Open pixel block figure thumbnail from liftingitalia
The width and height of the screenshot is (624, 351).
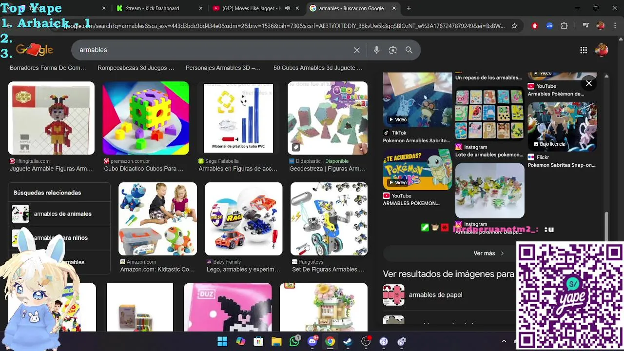51,118
